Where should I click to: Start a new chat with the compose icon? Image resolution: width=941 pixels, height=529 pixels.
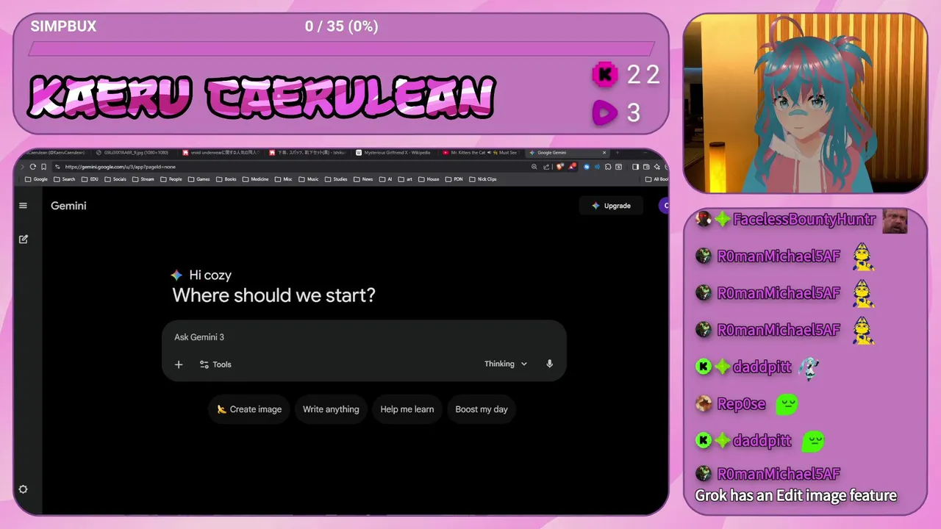pos(24,239)
